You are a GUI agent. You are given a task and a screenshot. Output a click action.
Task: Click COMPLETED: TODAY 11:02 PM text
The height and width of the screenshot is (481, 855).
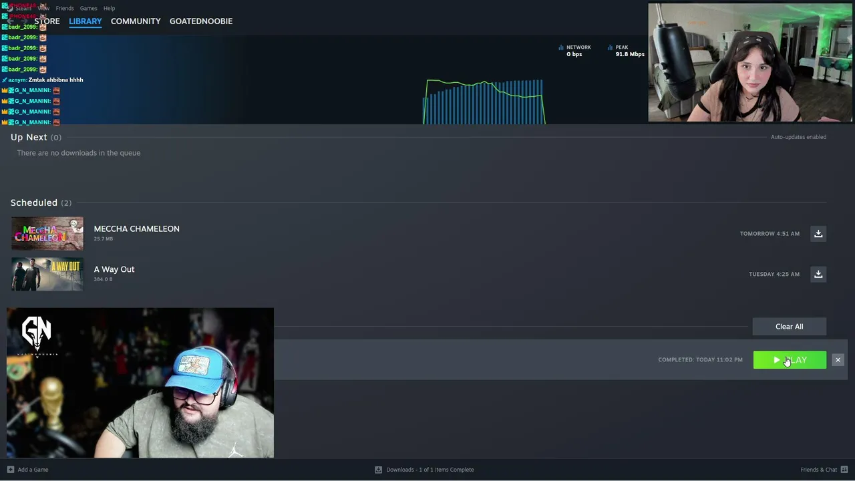(700, 359)
